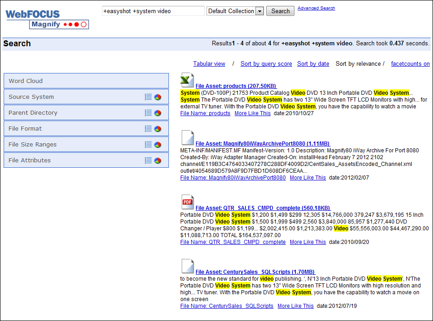Click the document icon for Magnify80iWayArchivePort8080
The image size is (433, 321).
(188, 138)
